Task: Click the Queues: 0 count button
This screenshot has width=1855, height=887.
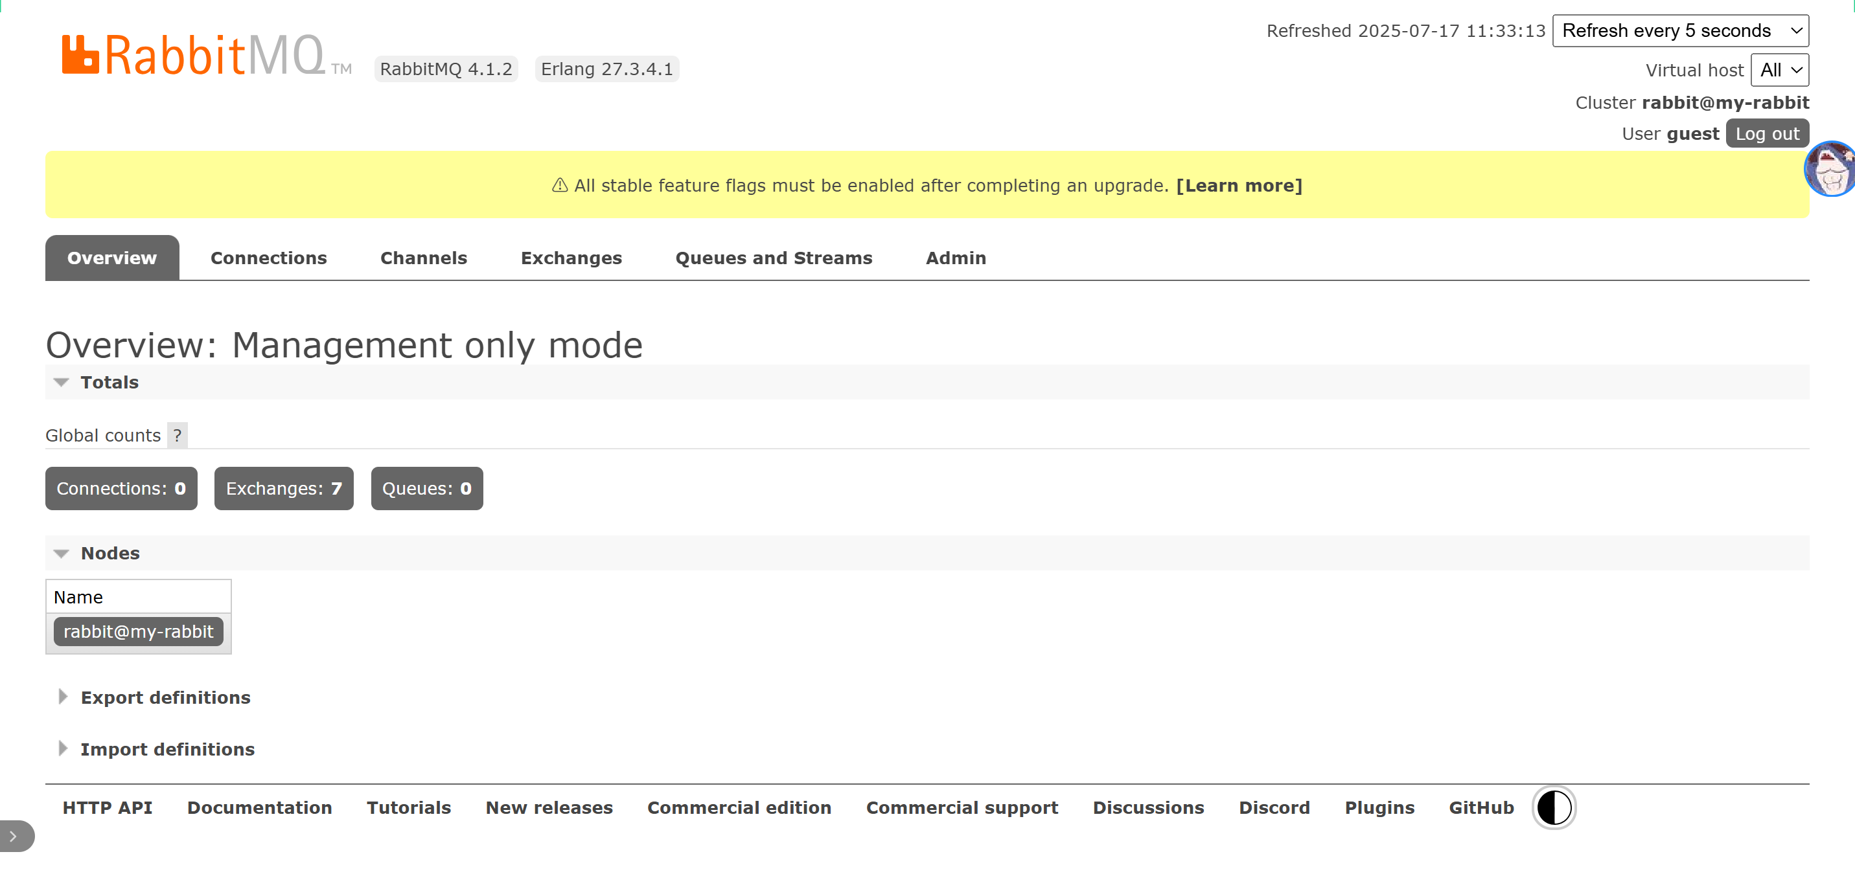Action: pyautogui.click(x=426, y=488)
